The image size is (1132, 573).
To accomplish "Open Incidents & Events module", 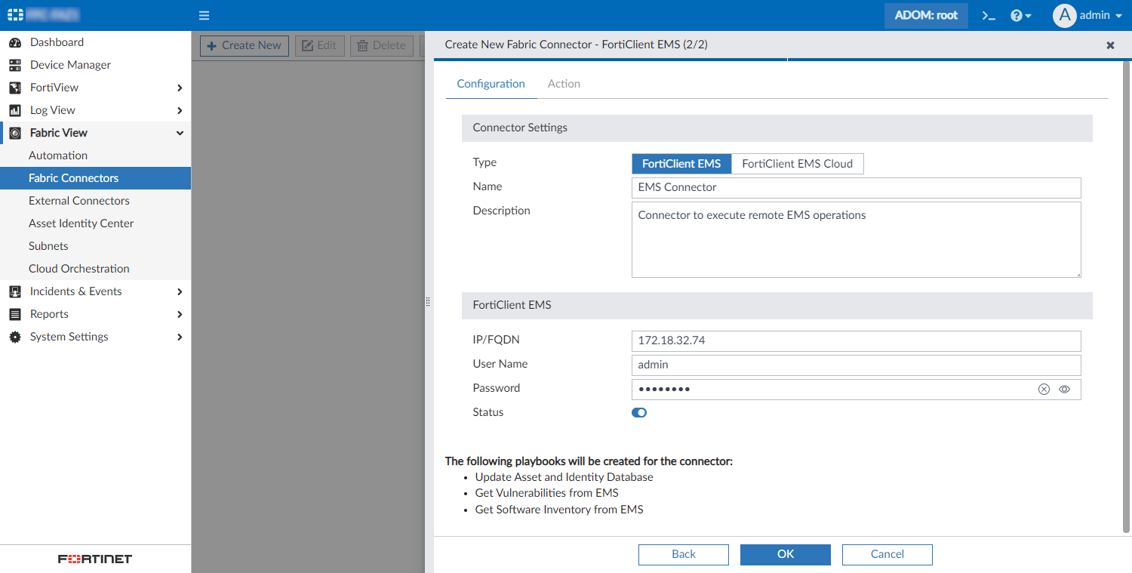I will (x=75, y=291).
